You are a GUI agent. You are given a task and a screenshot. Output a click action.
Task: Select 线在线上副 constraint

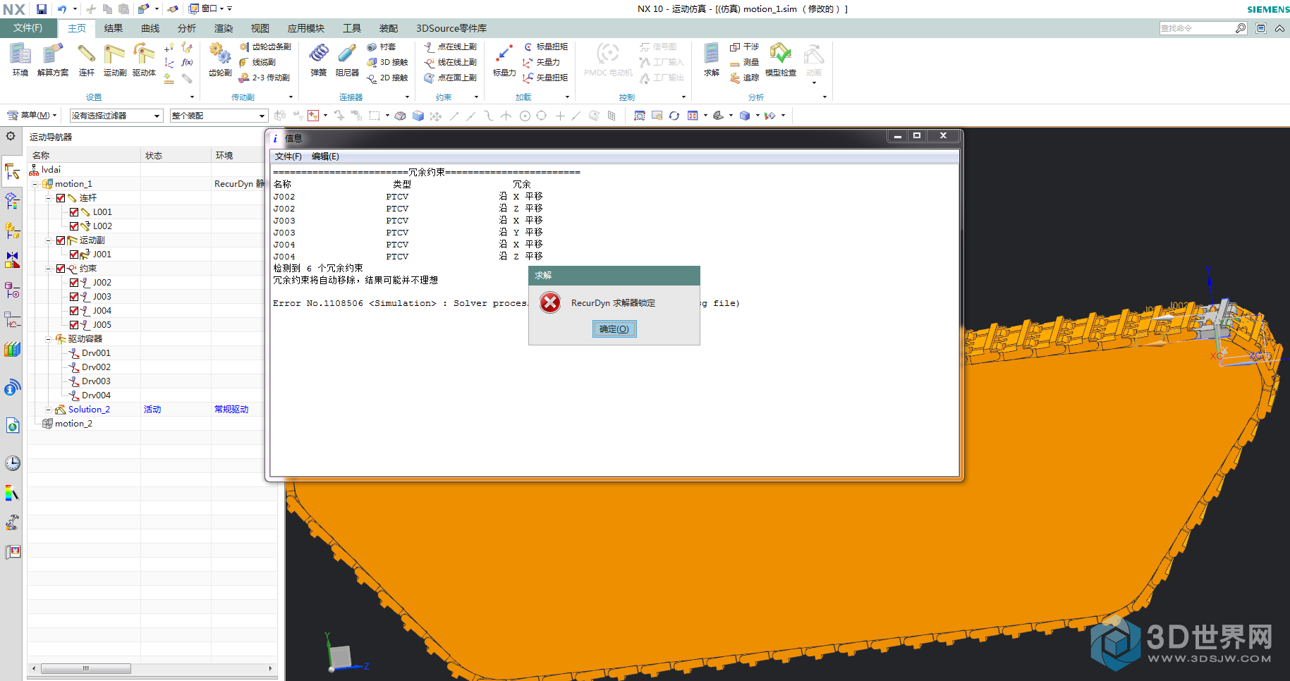point(450,62)
